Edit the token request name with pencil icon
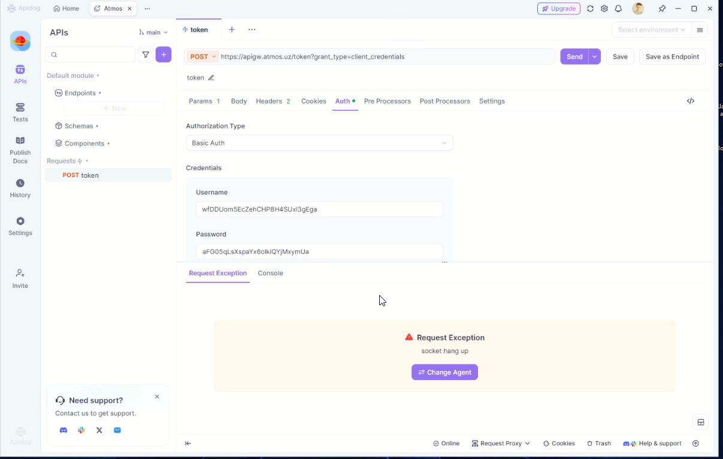 (211, 78)
